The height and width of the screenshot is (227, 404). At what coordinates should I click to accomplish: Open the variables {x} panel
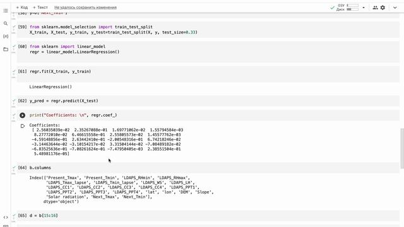point(6,37)
